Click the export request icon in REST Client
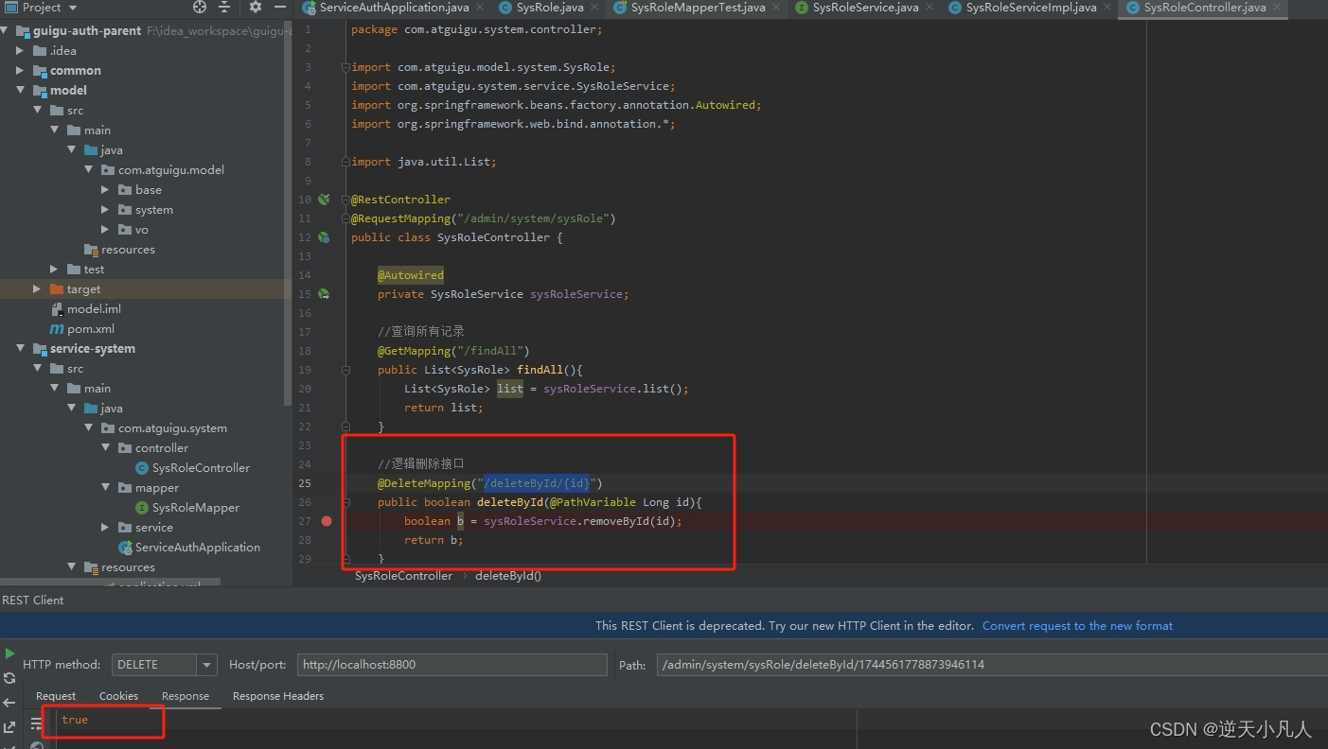1328x749 pixels. 9,726
